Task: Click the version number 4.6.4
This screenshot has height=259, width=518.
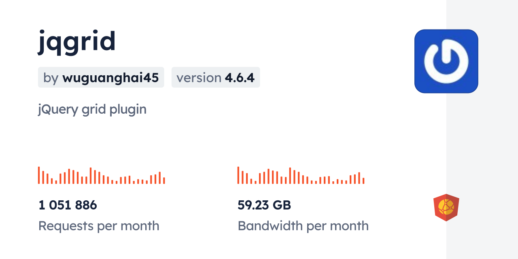Action: coord(240,77)
